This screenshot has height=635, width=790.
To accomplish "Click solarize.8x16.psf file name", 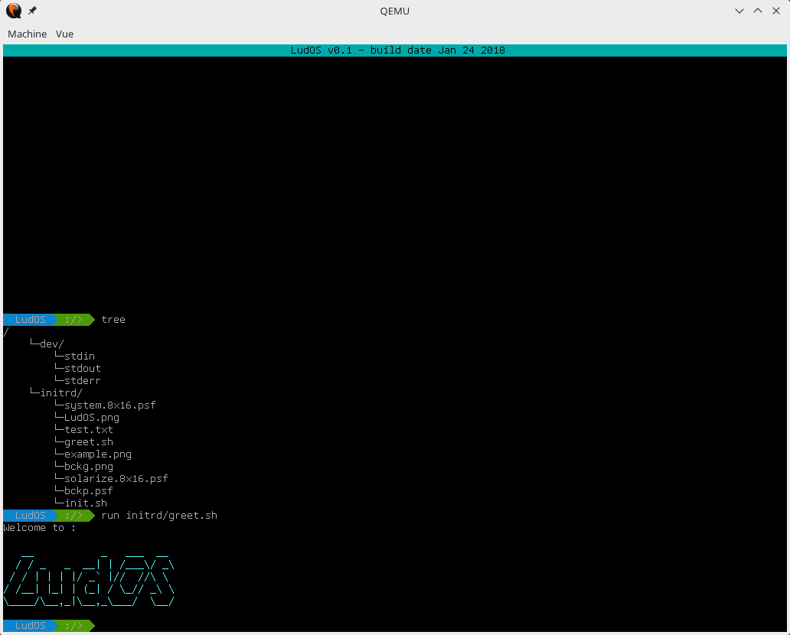I will tap(116, 478).
